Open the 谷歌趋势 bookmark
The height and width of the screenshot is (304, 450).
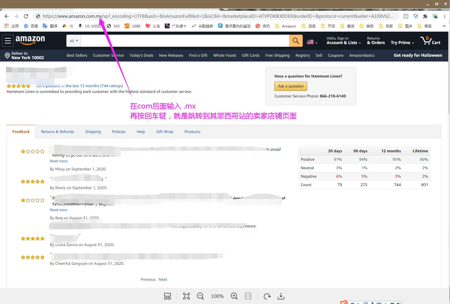click(202, 26)
